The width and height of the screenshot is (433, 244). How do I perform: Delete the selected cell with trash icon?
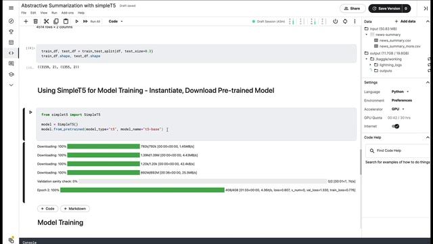(x=36, y=21)
